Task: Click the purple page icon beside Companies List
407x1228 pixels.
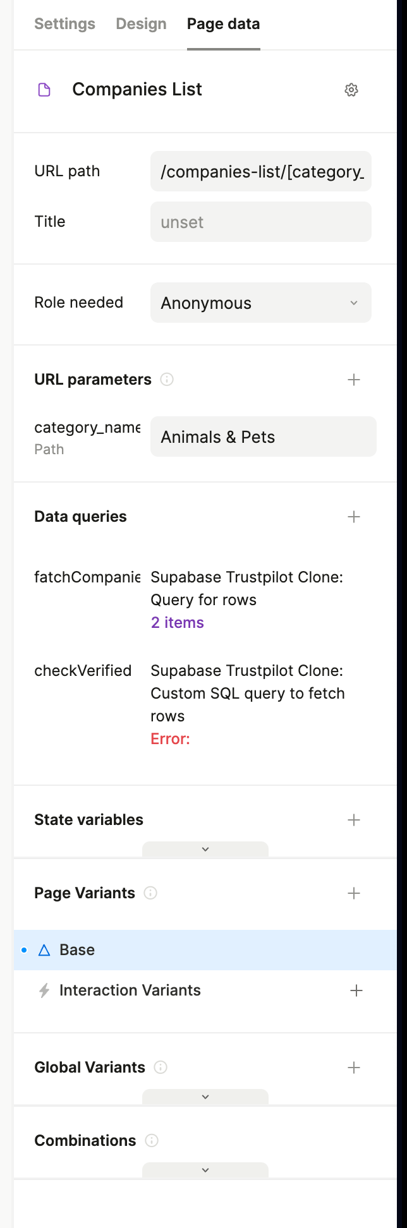Action: 44,90
